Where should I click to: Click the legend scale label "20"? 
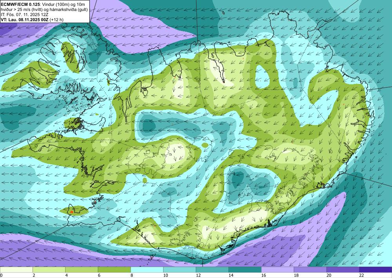point(329,275)
